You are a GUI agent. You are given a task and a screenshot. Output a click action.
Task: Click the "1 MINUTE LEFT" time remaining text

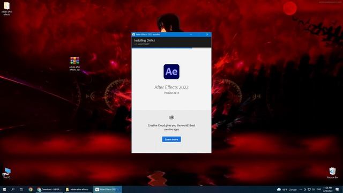tap(142, 44)
